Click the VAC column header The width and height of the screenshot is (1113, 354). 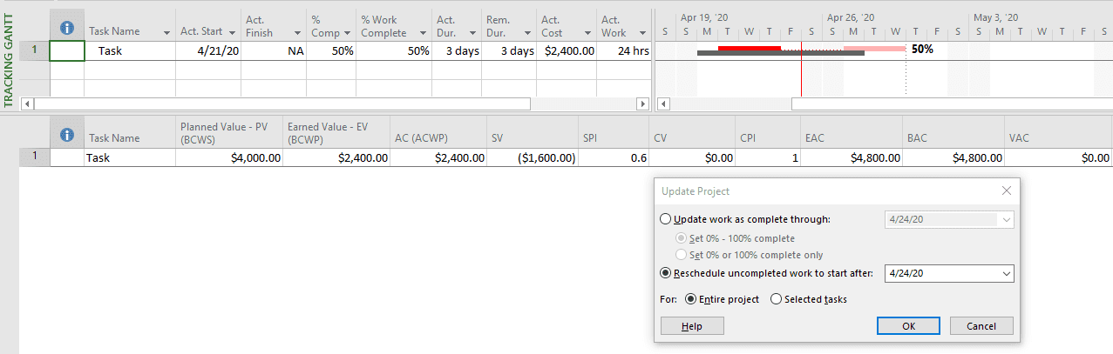coord(1058,132)
